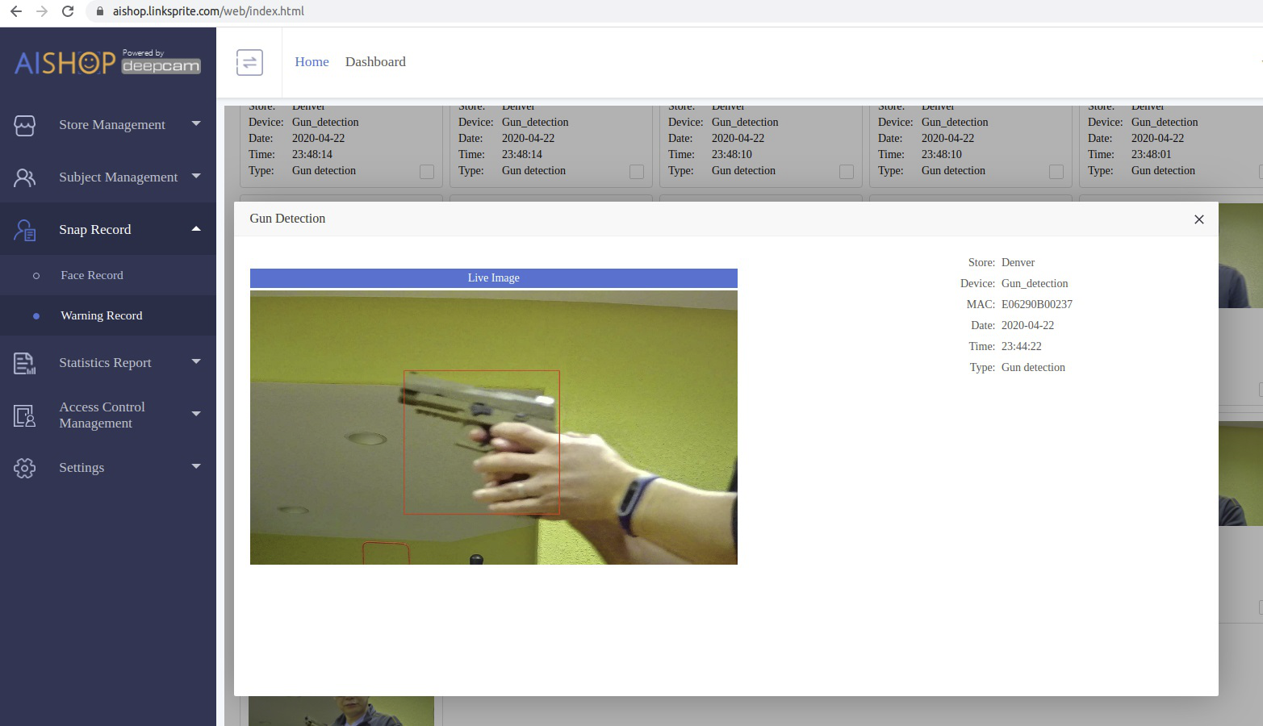Expand the Settings submenu chevron
Image resolution: width=1263 pixels, height=726 pixels.
click(195, 467)
